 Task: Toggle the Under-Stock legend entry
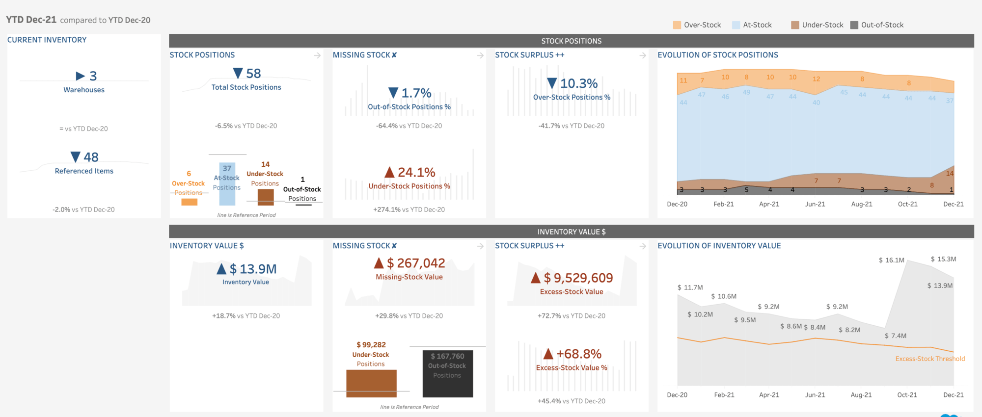click(817, 25)
